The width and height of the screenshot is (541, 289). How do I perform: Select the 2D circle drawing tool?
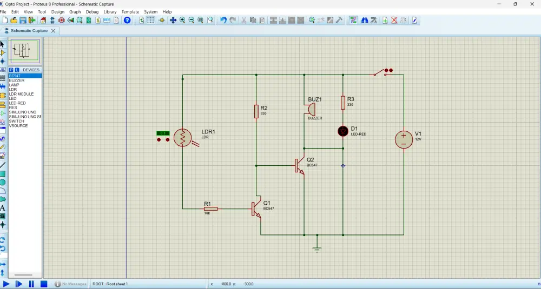(2, 182)
